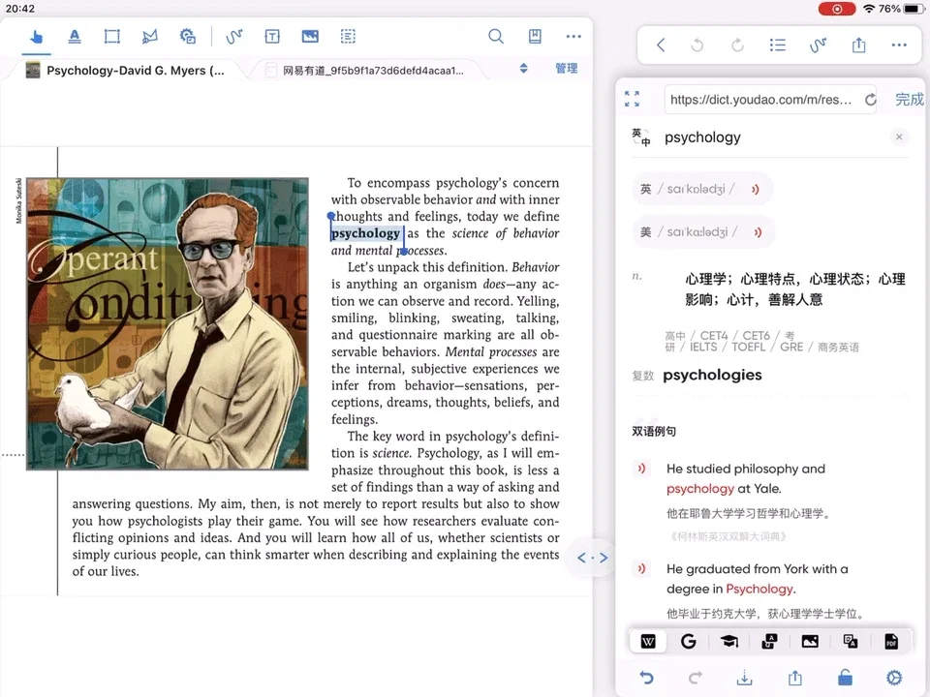930x697 pixels.
Task: Open the text box tool
Action: pos(272,37)
